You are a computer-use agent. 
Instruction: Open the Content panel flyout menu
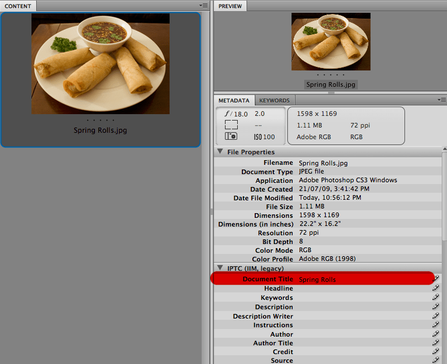click(203, 6)
